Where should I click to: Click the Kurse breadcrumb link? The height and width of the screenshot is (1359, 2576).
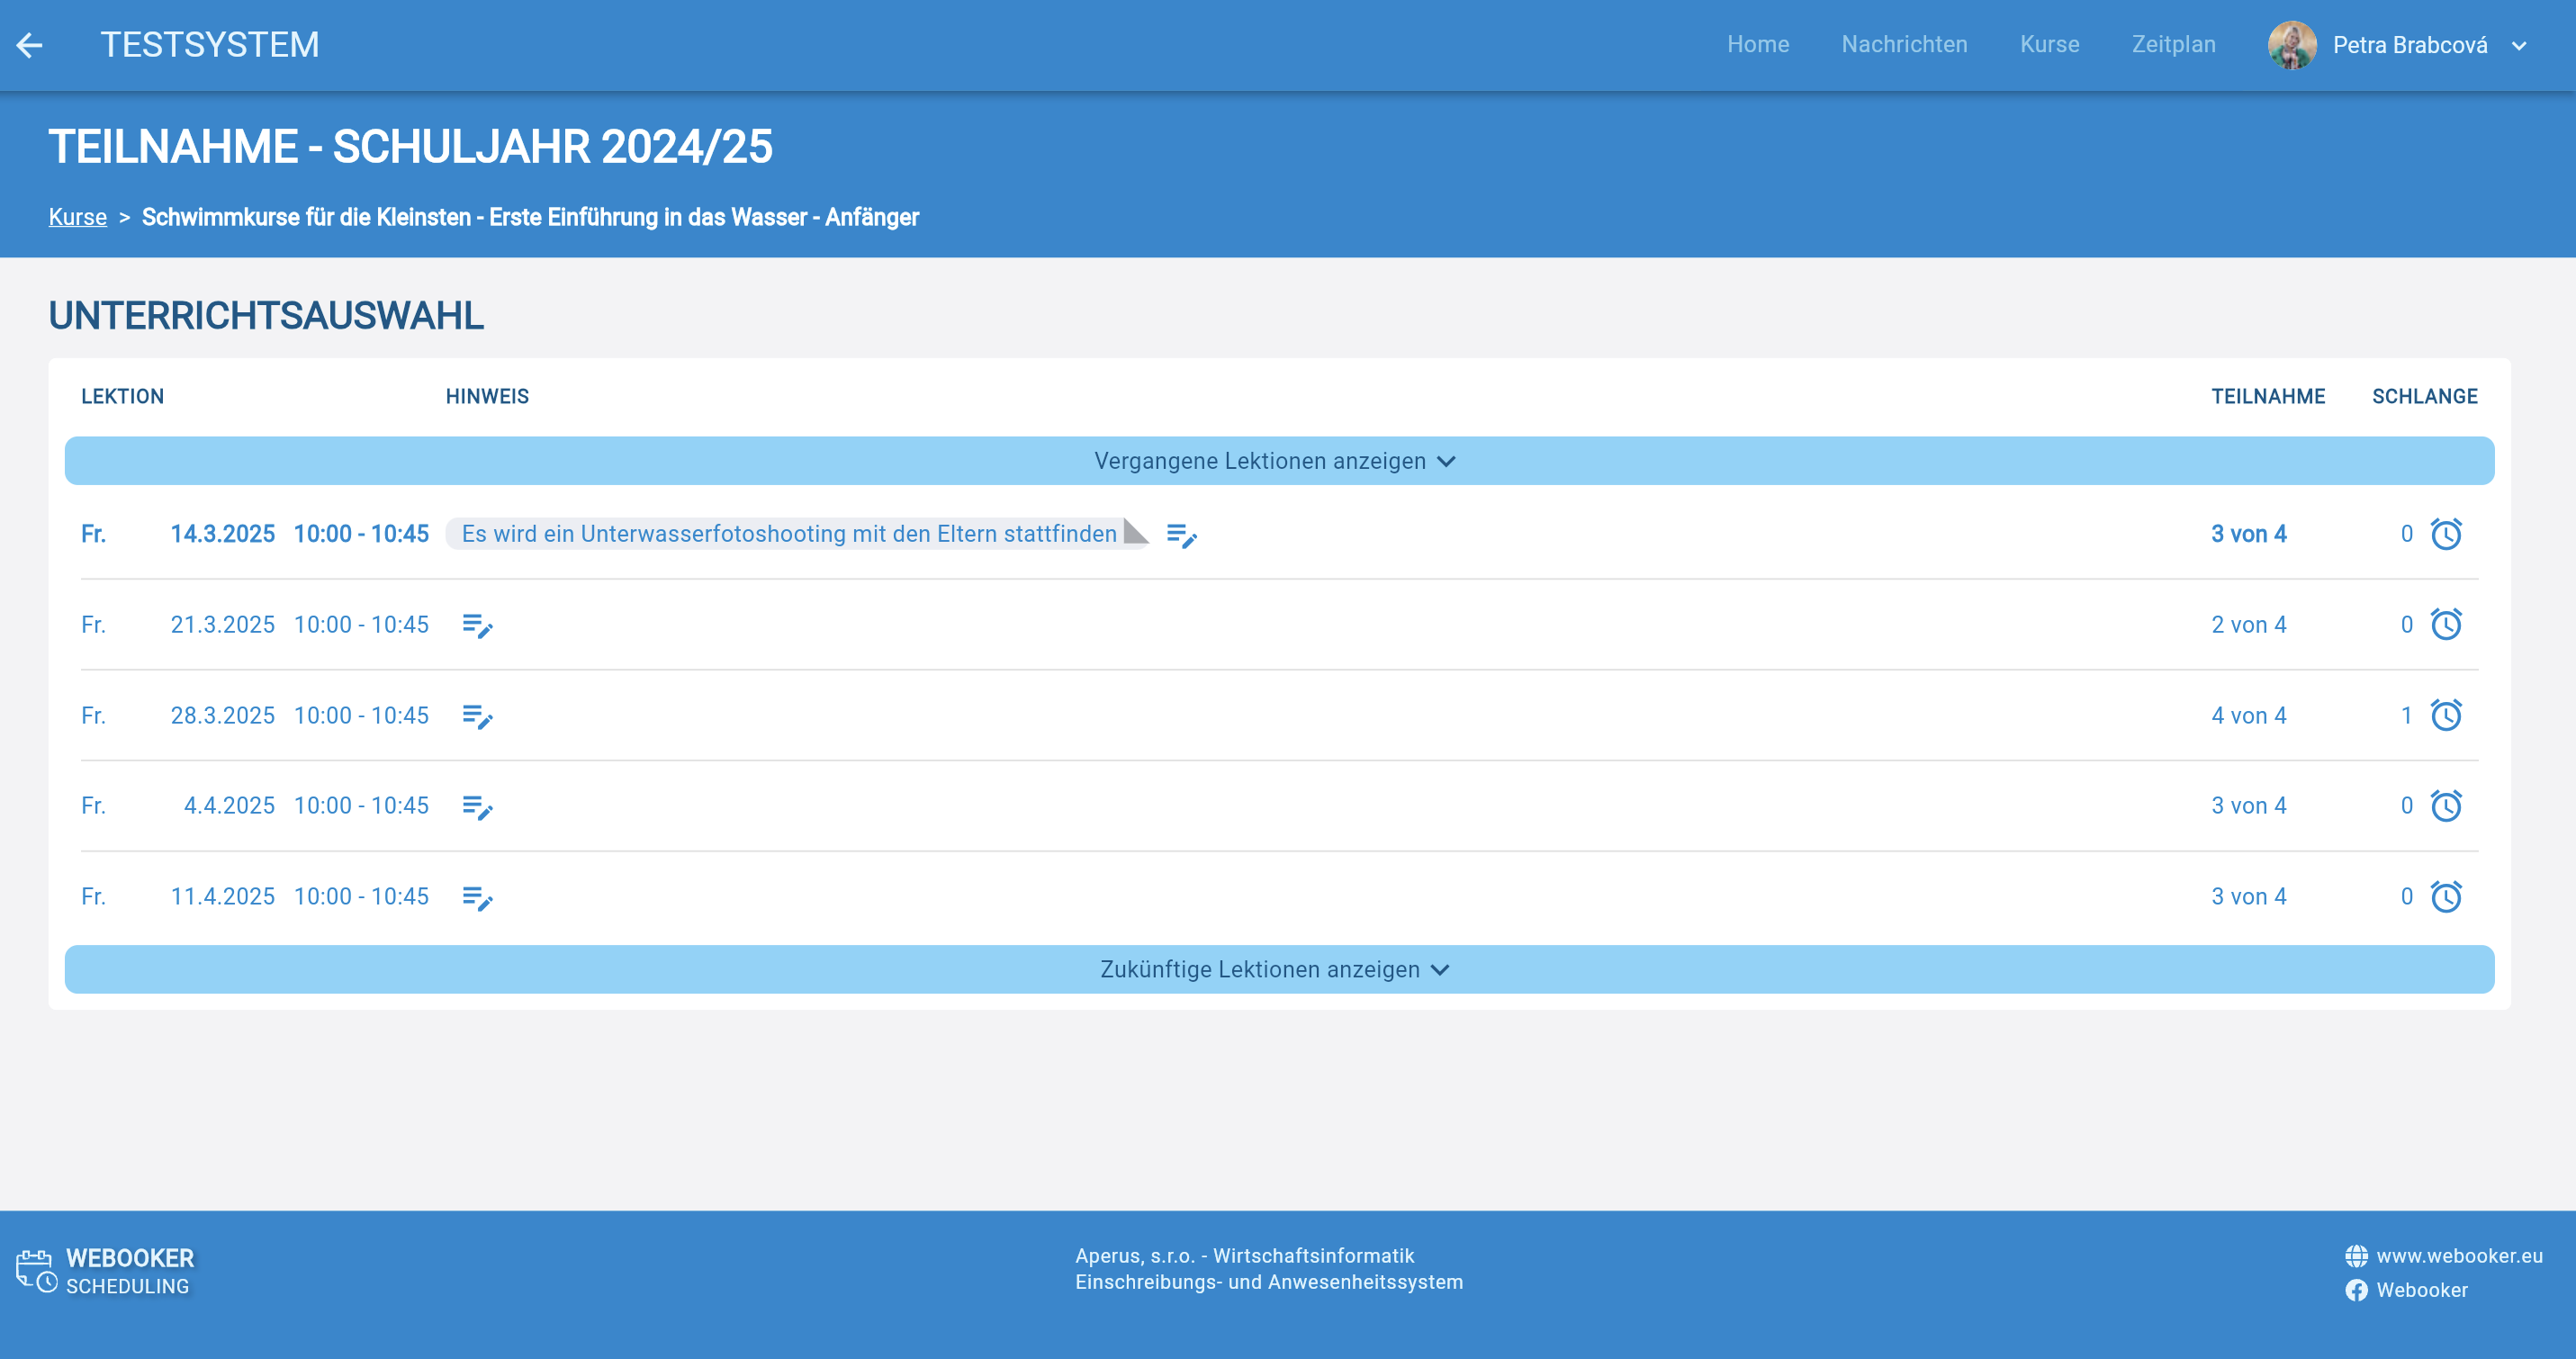77,217
